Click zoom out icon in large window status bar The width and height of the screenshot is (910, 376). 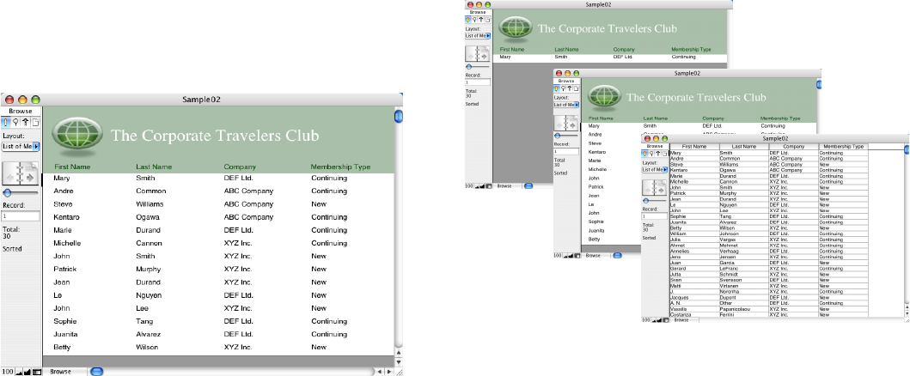pos(18,372)
